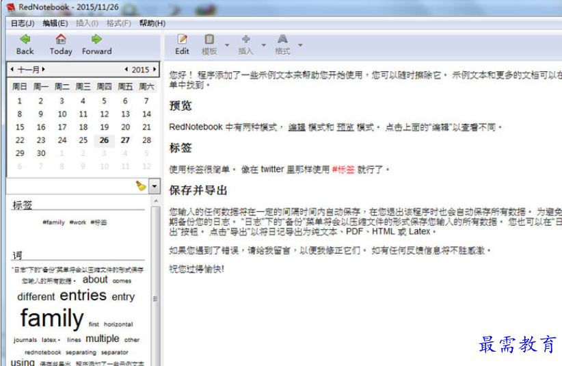Select November 26 in the calendar
Viewport: 562px width, 366px height.
click(105, 140)
